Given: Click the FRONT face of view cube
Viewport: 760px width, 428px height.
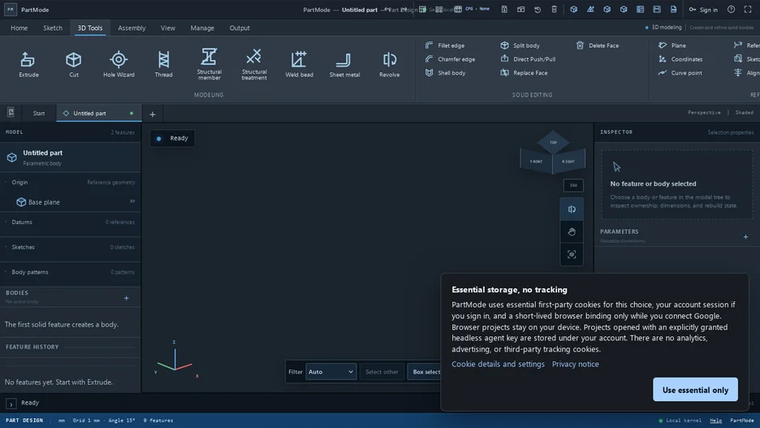Looking at the screenshot, I should click(536, 161).
